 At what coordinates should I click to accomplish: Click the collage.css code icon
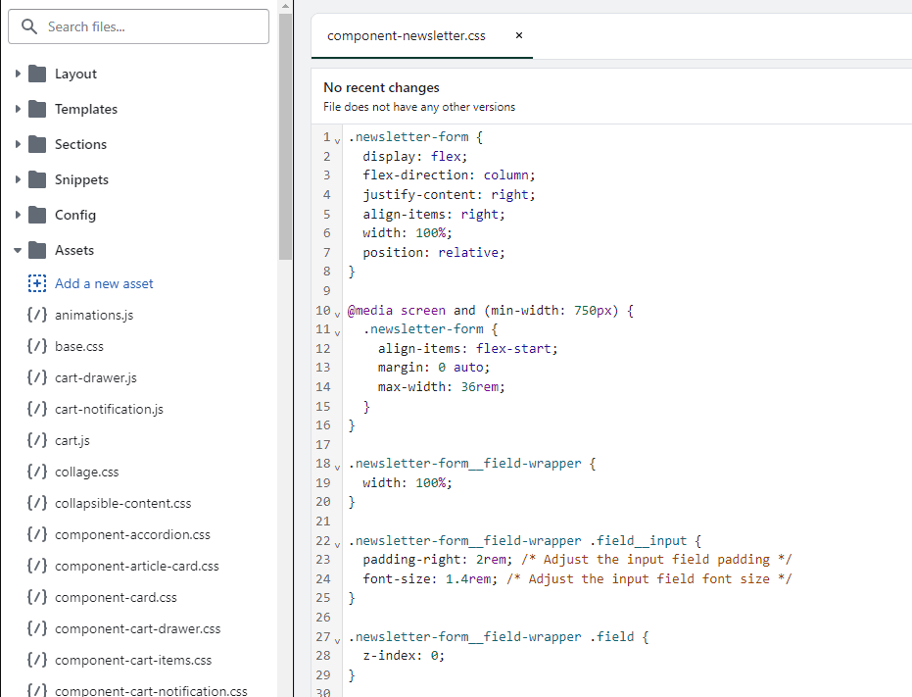[37, 472]
